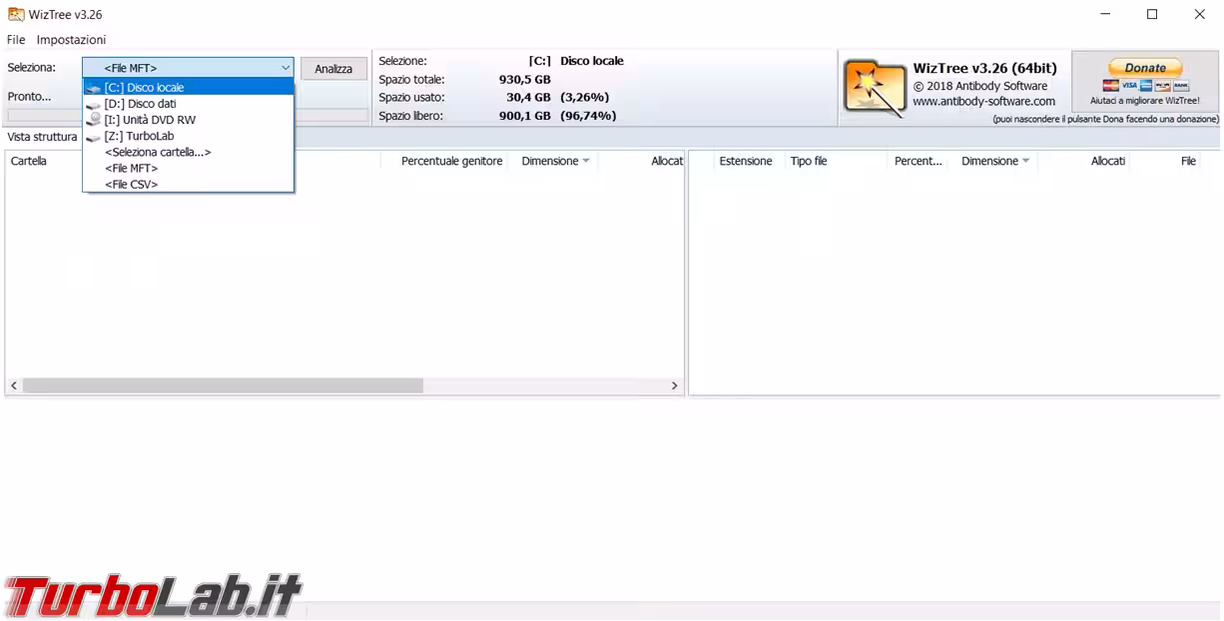Sort right panel by Dimensione column
This screenshot has width=1224, height=621.
coord(994,161)
